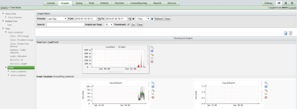297x109 pixels.
Task: Tick the checkbox beside IO Wait graph
Action: point(152,58)
